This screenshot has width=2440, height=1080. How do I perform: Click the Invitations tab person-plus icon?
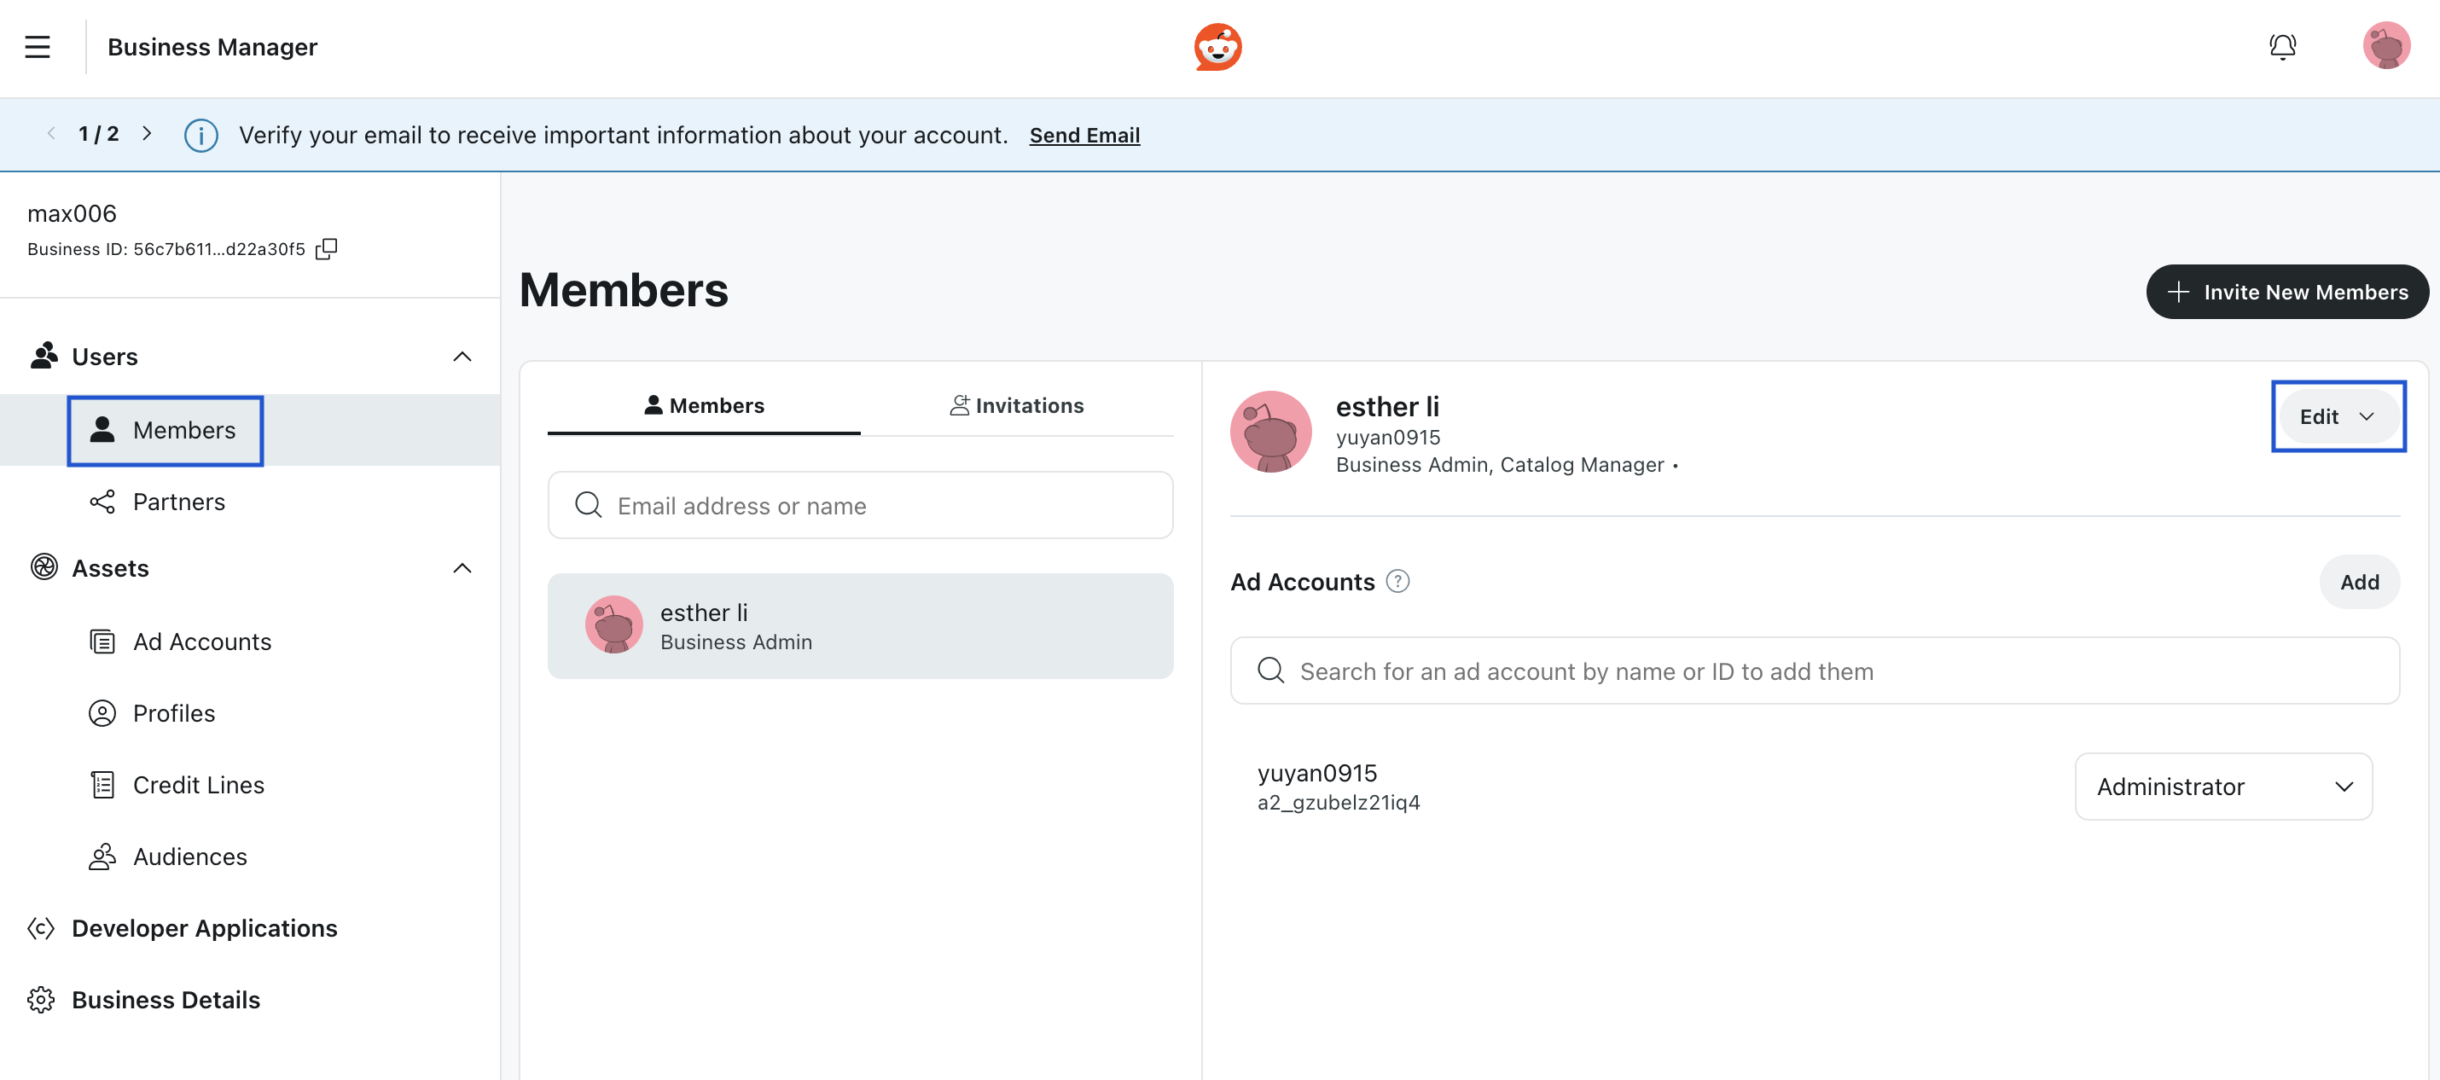point(960,405)
